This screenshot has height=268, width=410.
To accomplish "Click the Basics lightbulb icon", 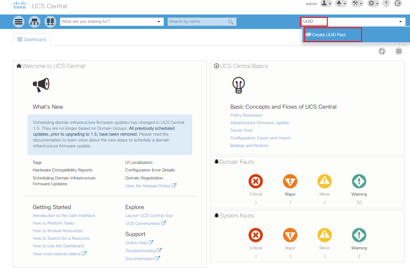I will (x=238, y=85).
